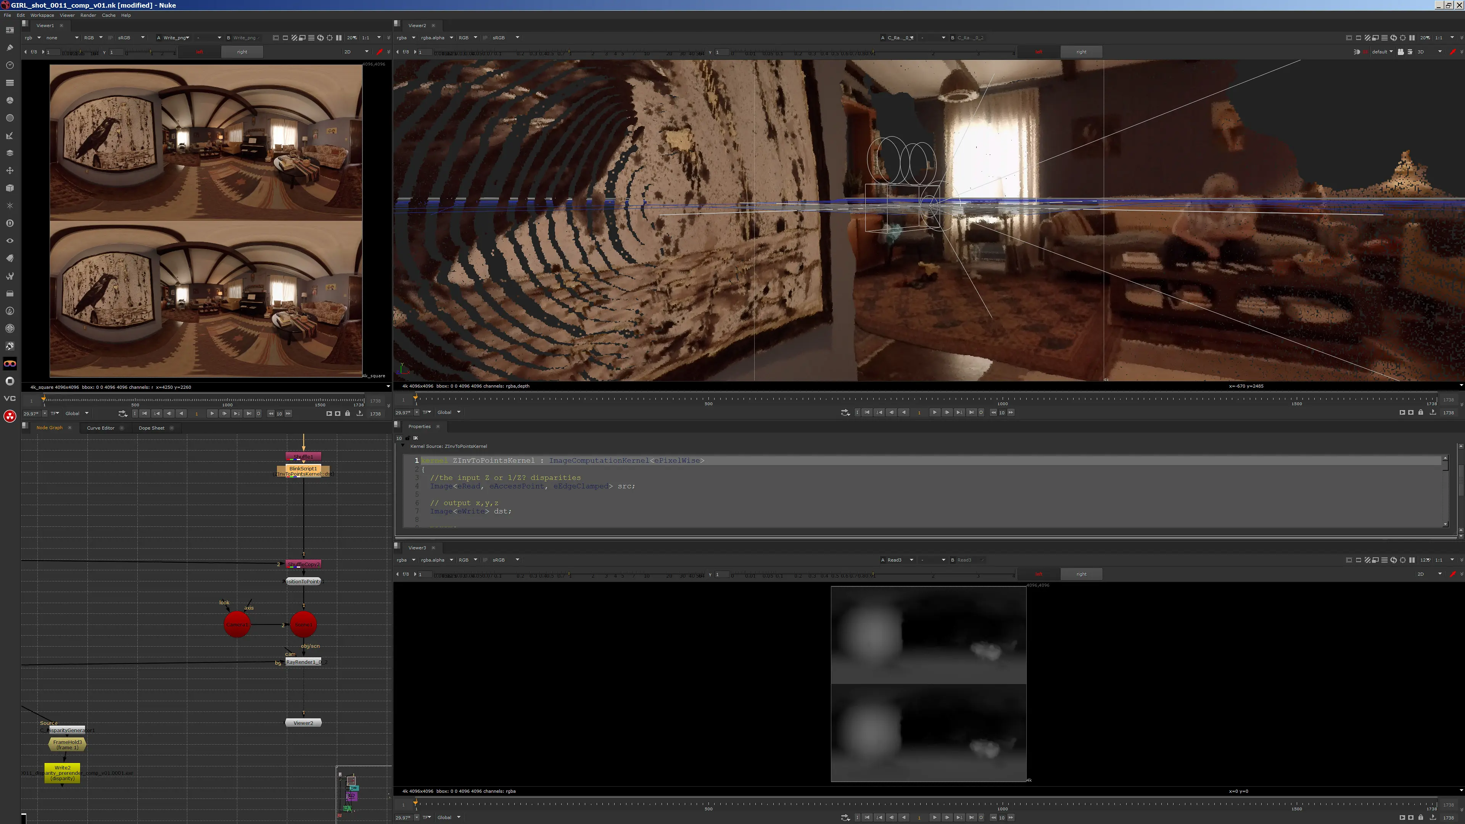Open the 3D nodes cube icon in sidebar
Viewport: 1465px width, 824px height.
[x=10, y=188]
